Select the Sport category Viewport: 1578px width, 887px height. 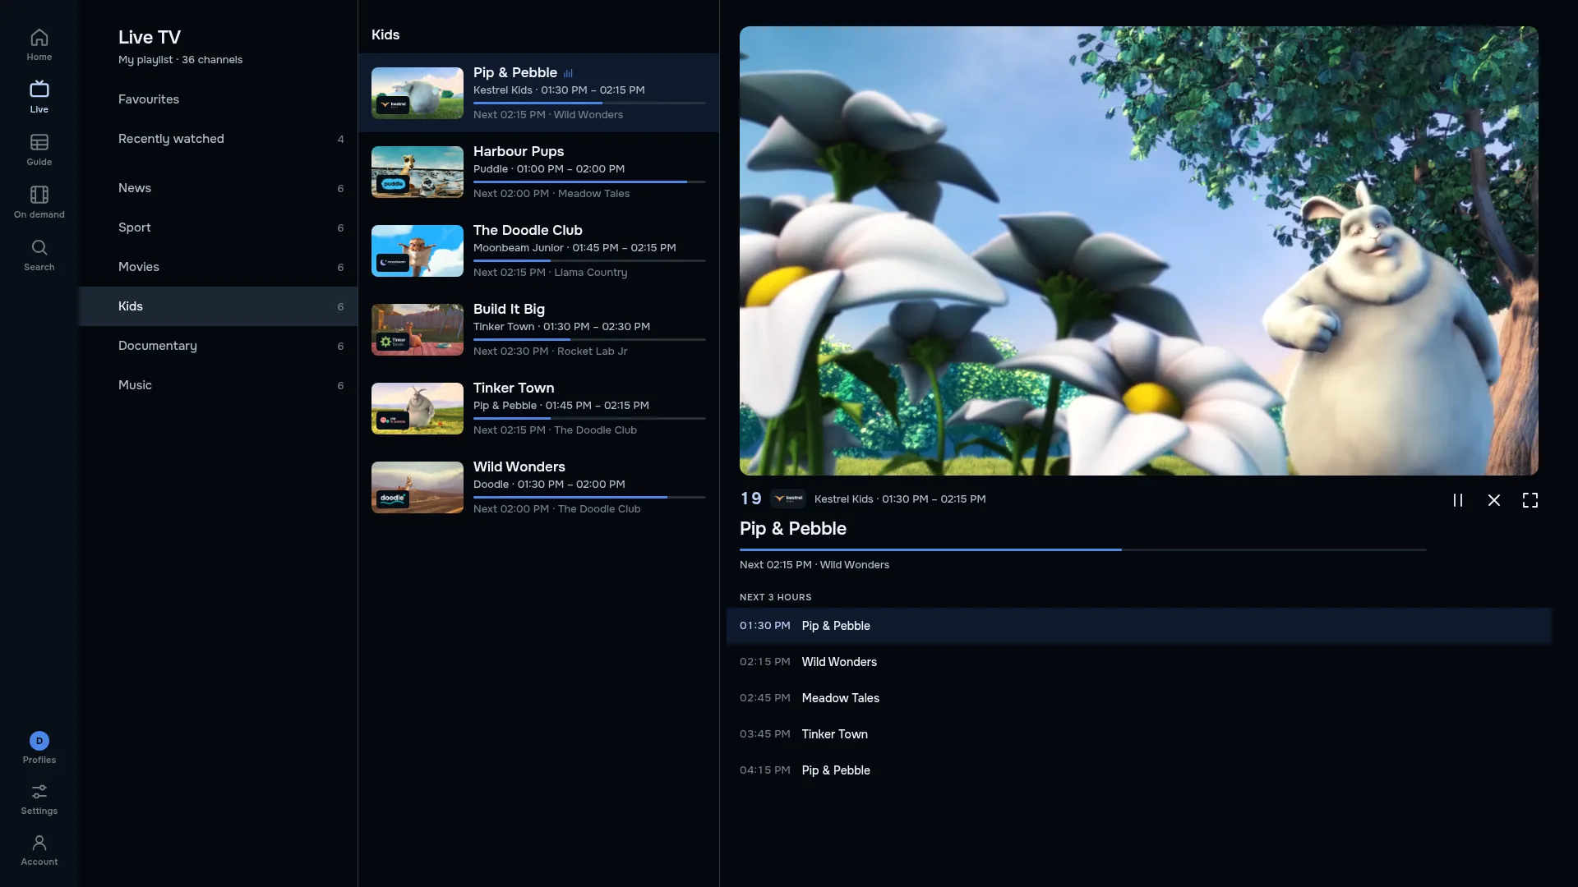coord(218,227)
